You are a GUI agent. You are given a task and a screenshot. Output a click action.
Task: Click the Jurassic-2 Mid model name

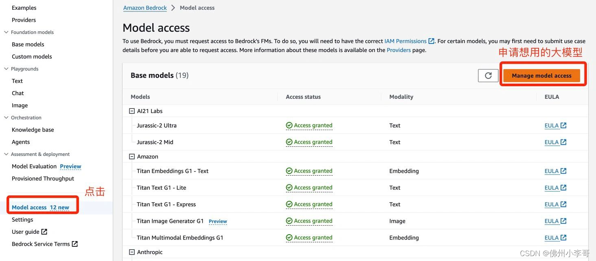coord(155,142)
